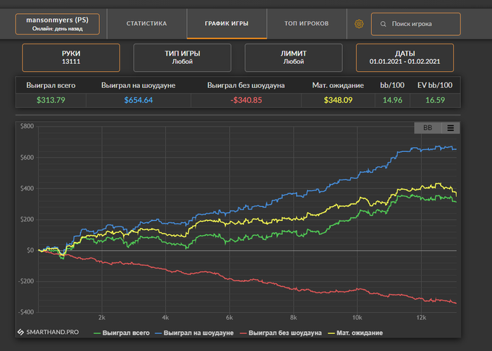Click the $800 y-axis label

coord(27,126)
